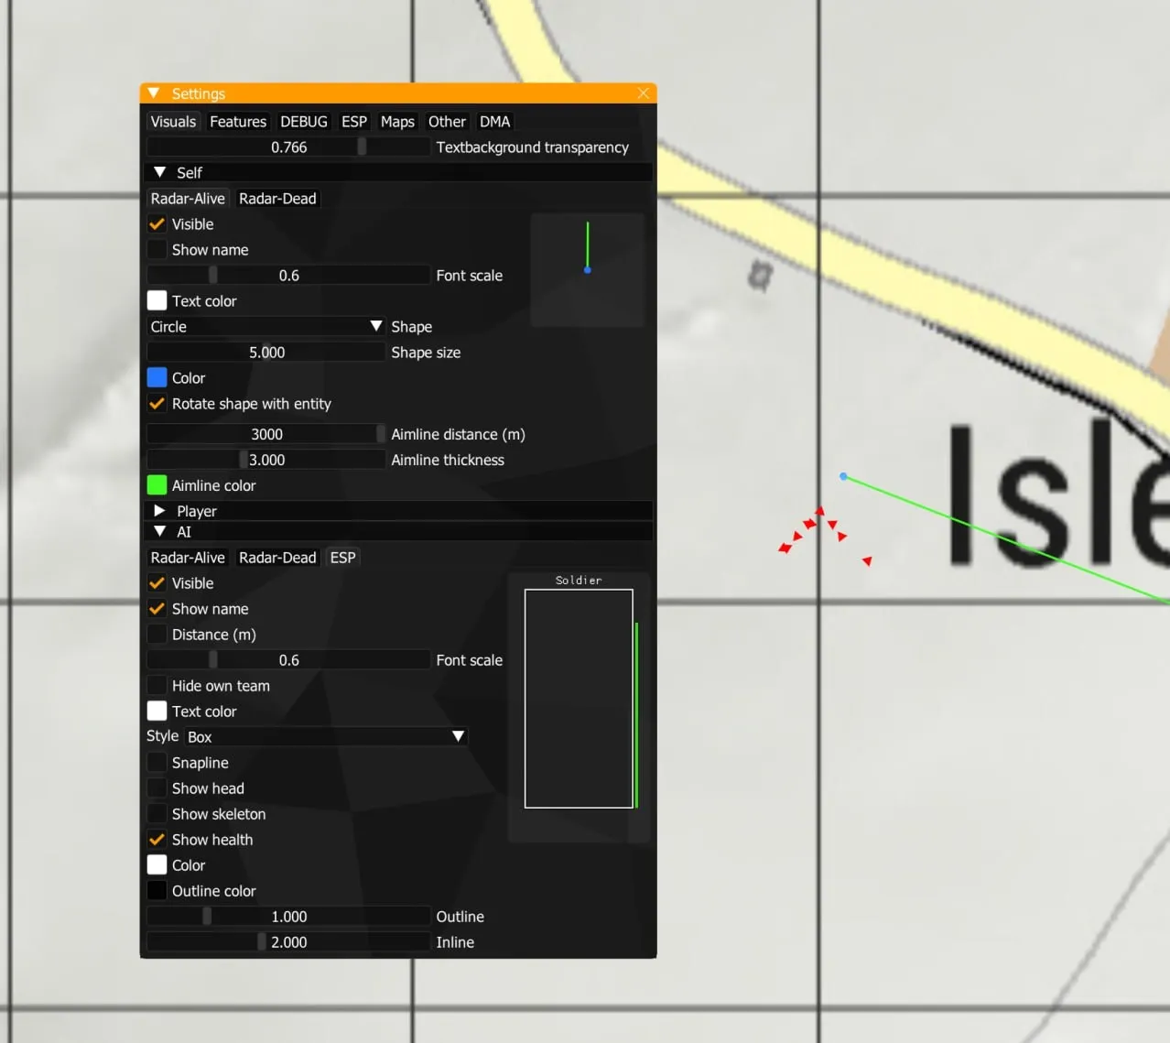Open the Maps tab

(x=397, y=122)
